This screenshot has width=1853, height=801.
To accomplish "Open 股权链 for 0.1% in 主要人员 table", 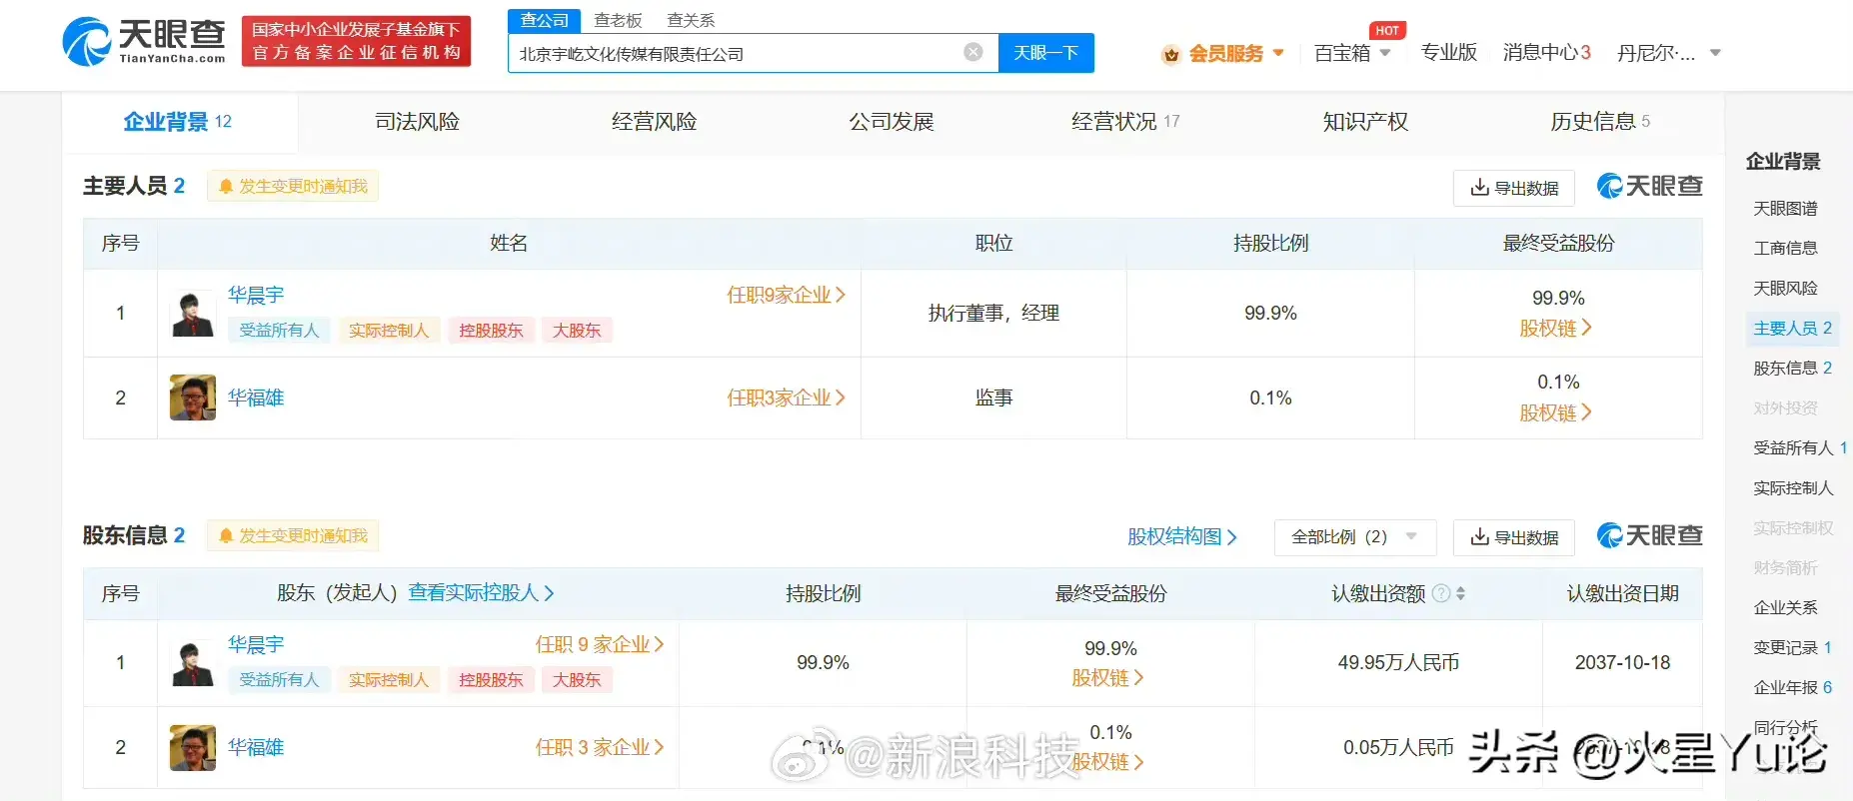I will pos(1555,412).
